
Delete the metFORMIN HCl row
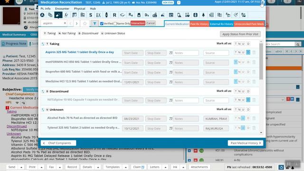click(254, 62)
